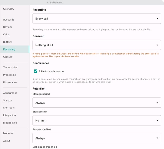164x149 pixels.
Task: Select the Capture sidebar item
Action: [x=15, y=57]
